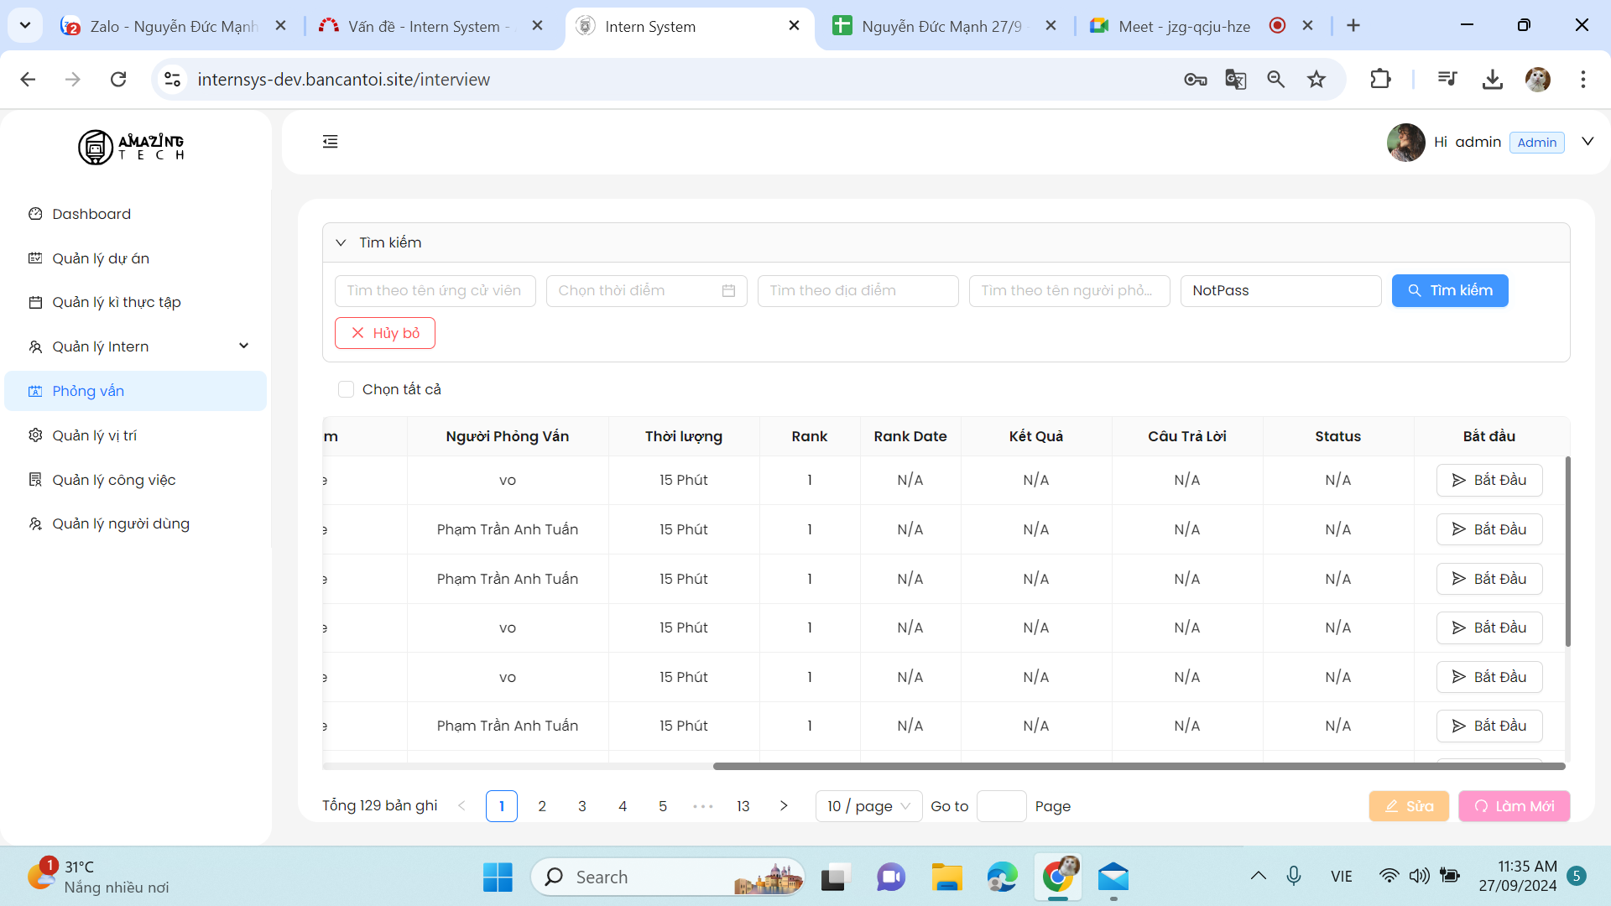This screenshot has height=906, width=1611.
Task: Open browser Extensions puzzle icon
Action: [1380, 80]
